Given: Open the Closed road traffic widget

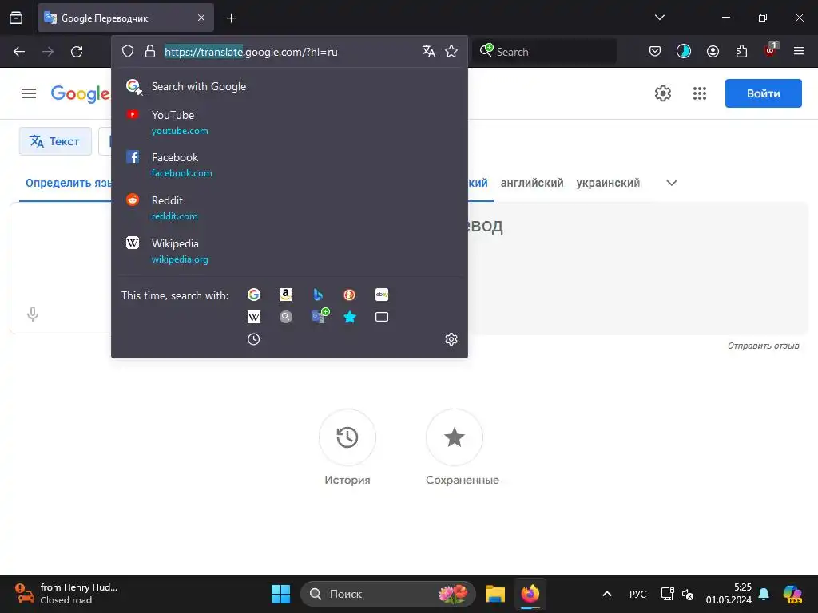Looking at the screenshot, I should pyautogui.click(x=66, y=594).
